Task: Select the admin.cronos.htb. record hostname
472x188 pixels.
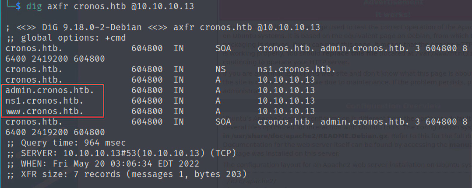Action: (x=49, y=90)
